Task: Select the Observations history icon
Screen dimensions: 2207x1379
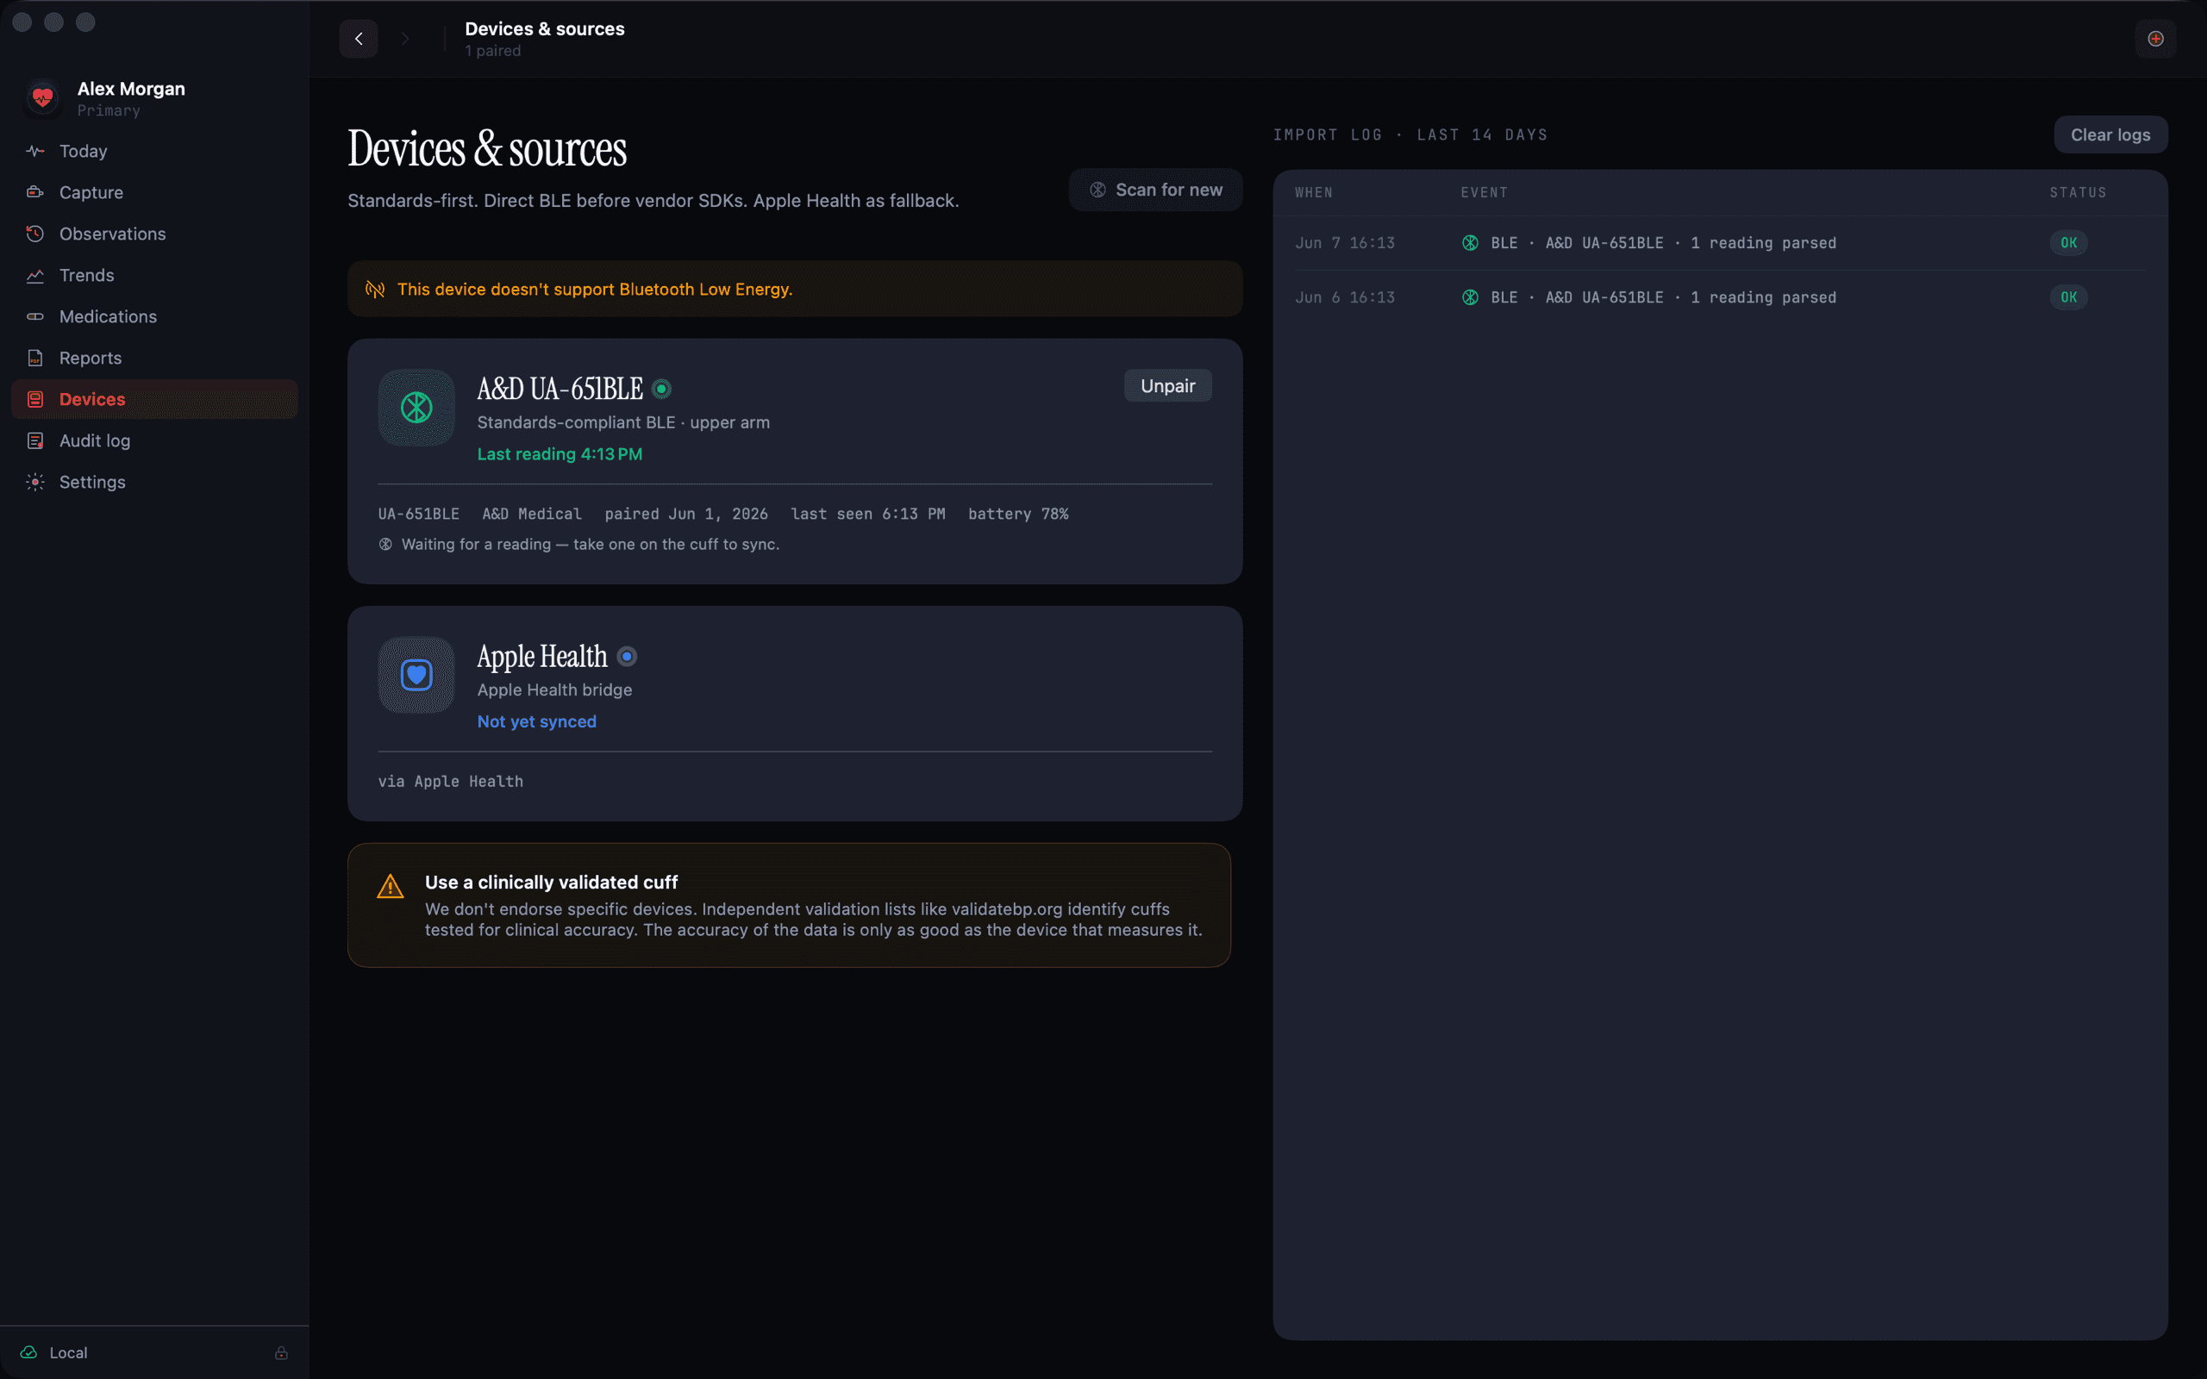Action: click(x=35, y=234)
